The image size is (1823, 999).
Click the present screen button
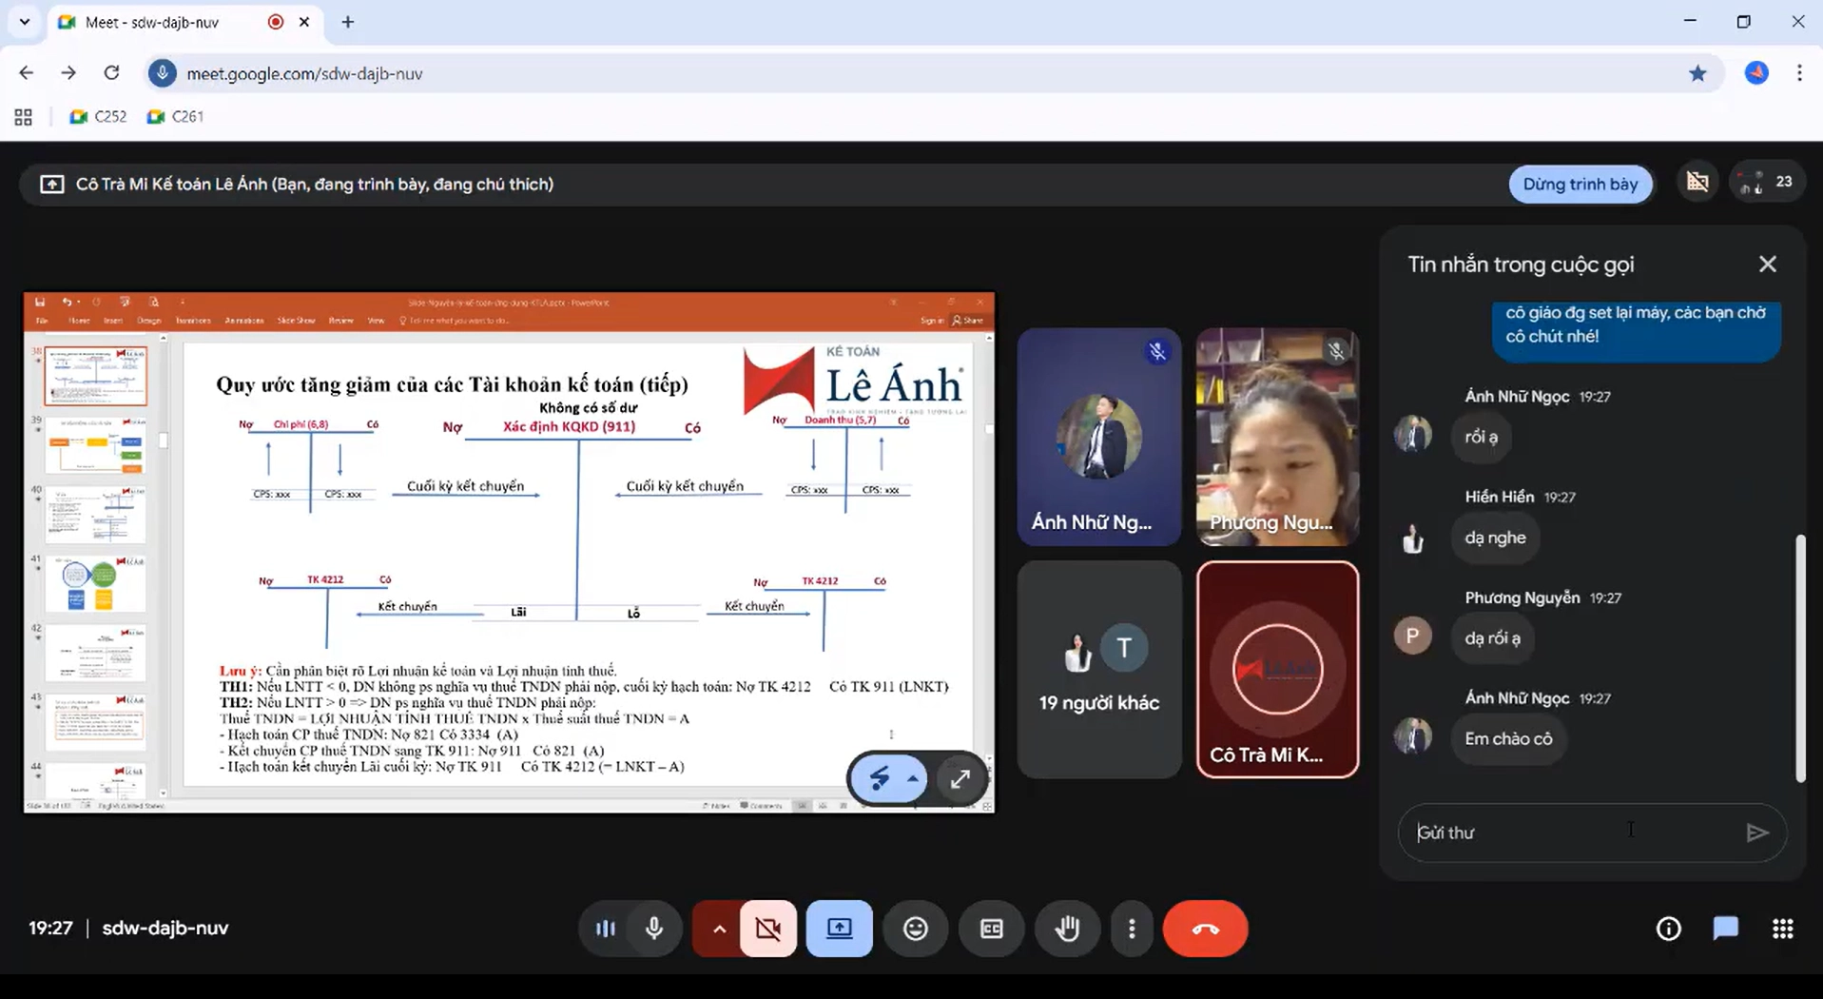(840, 929)
